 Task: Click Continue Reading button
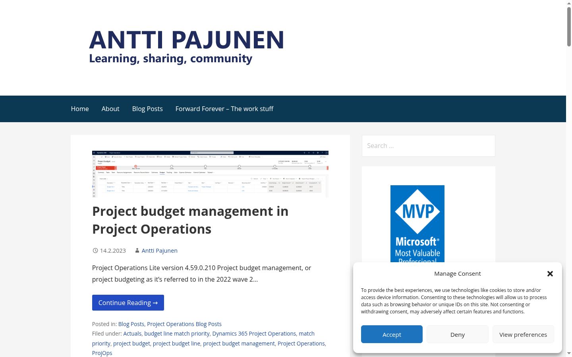128,303
